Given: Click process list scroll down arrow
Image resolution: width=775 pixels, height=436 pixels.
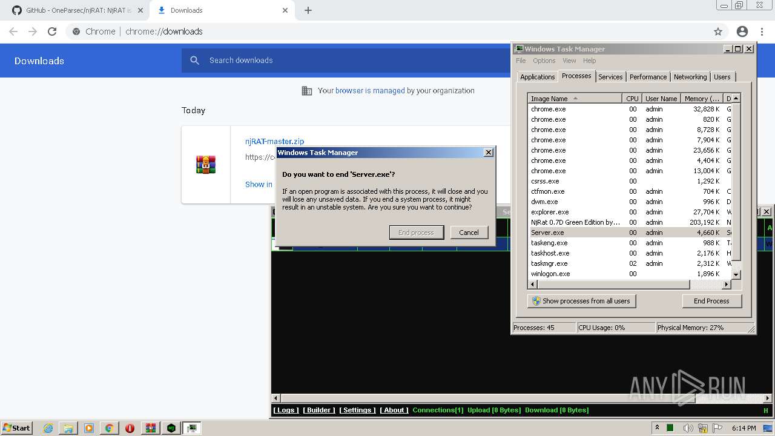Looking at the screenshot, I should click(x=736, y=274).
